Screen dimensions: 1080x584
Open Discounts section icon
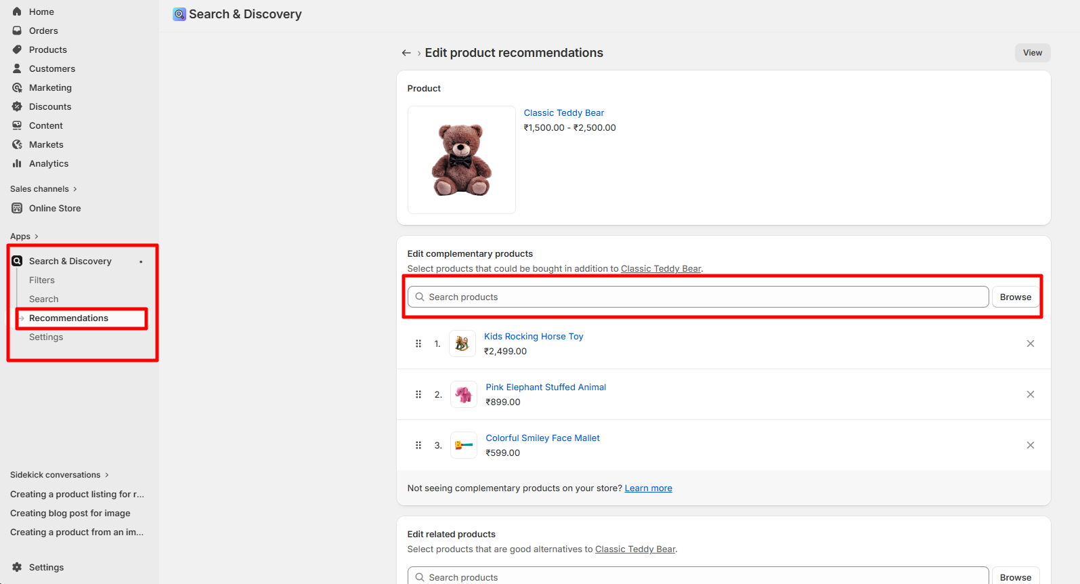[17, 106]
